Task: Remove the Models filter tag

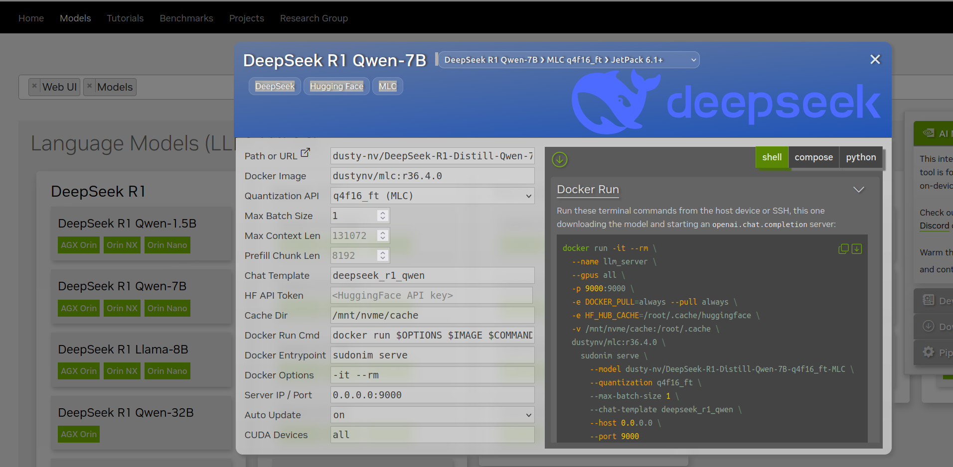Action: coord(89,86)
